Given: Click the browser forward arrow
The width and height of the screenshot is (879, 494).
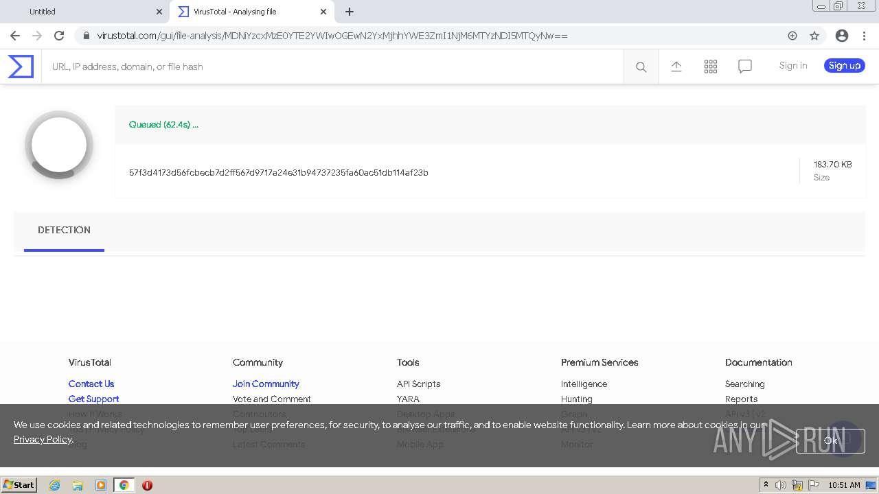Looking at the screenshot, I should point(37,36).
